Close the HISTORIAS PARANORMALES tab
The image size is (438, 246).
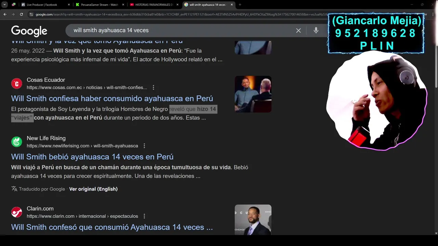(177, 4)
